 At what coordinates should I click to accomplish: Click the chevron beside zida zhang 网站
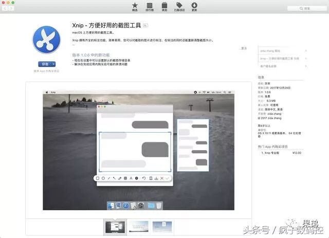tap(306, 51)
